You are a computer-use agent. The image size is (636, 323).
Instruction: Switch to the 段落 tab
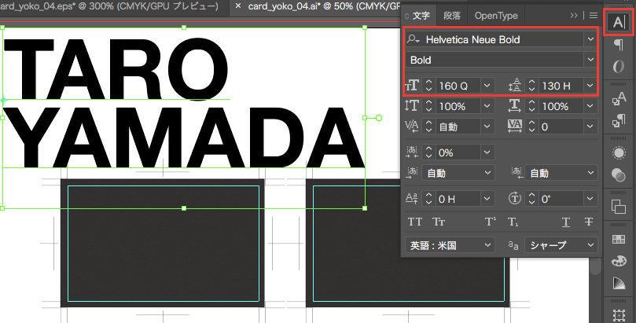tap(452, 15)
